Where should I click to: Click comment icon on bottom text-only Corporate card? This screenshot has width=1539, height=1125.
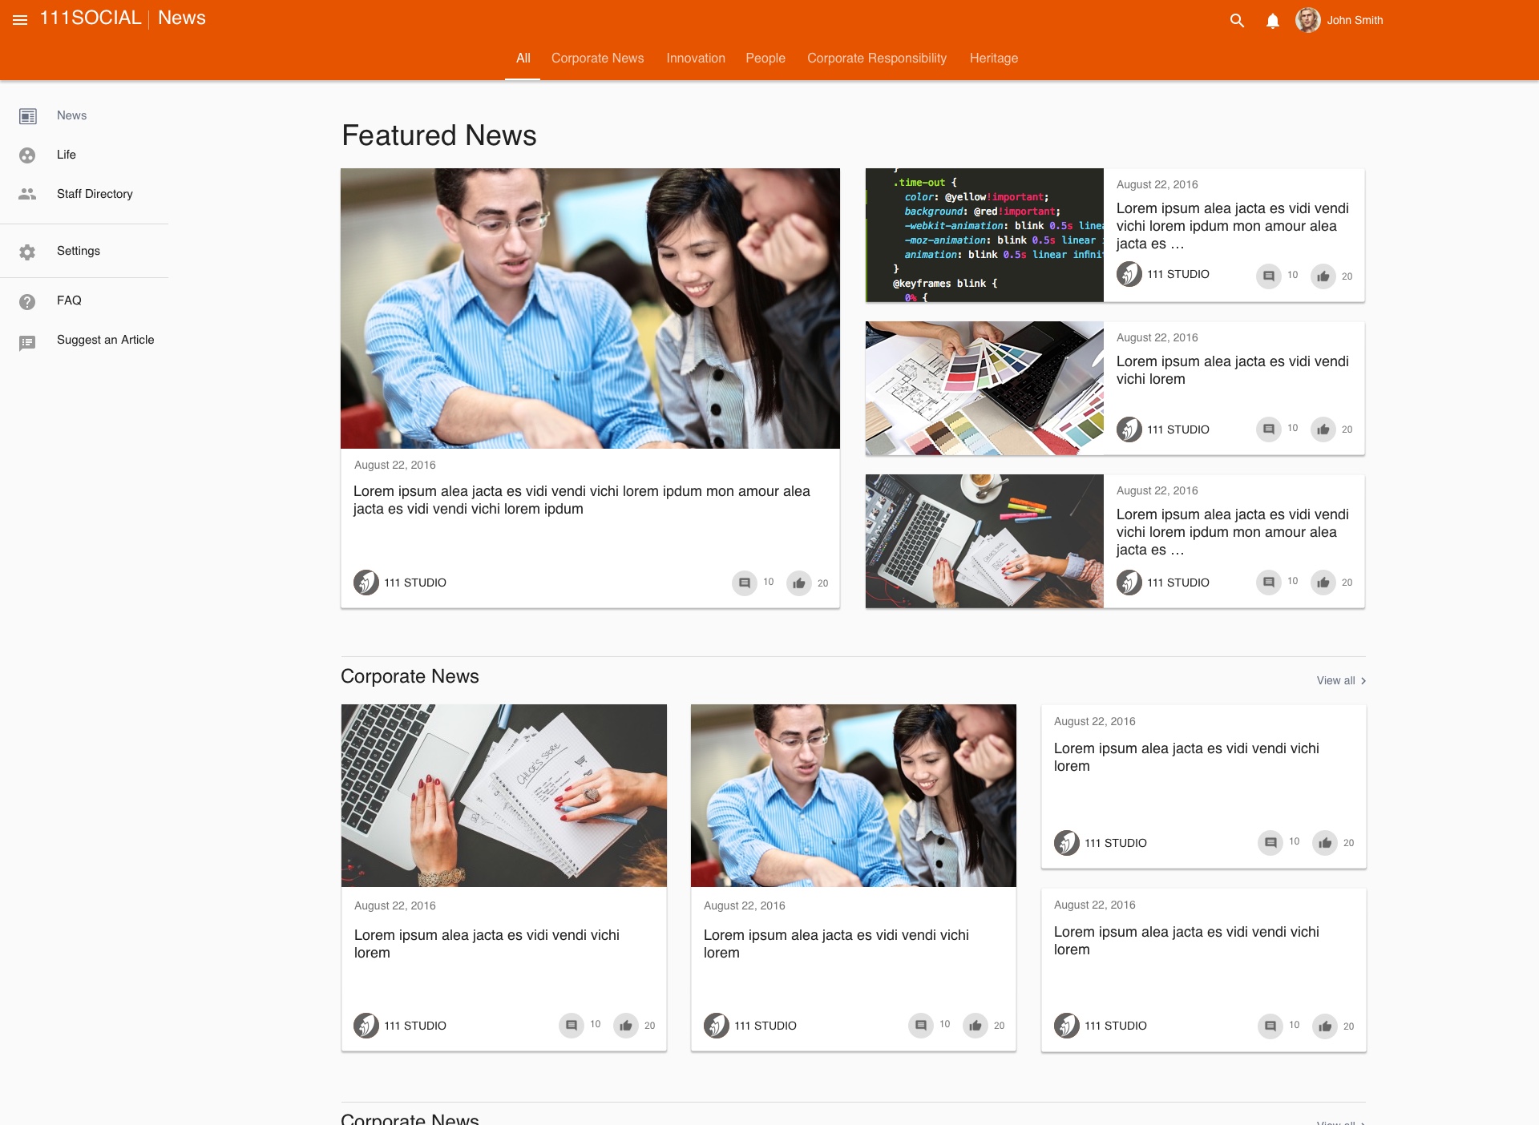pos(1270,1026)
